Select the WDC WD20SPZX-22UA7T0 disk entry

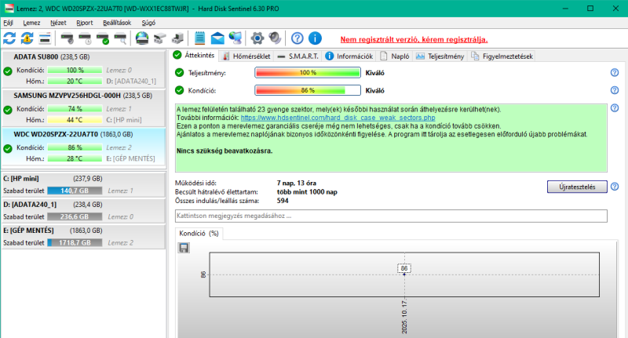coord(83,147)
